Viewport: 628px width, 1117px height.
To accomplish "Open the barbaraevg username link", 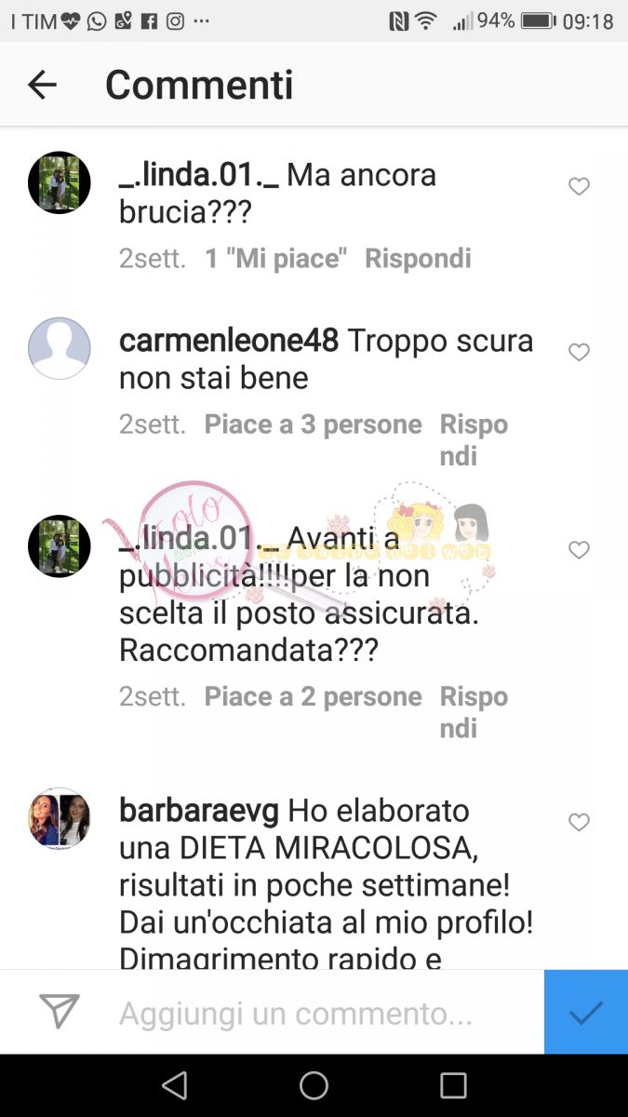I will pyautogui.click(x=199, y=811).
